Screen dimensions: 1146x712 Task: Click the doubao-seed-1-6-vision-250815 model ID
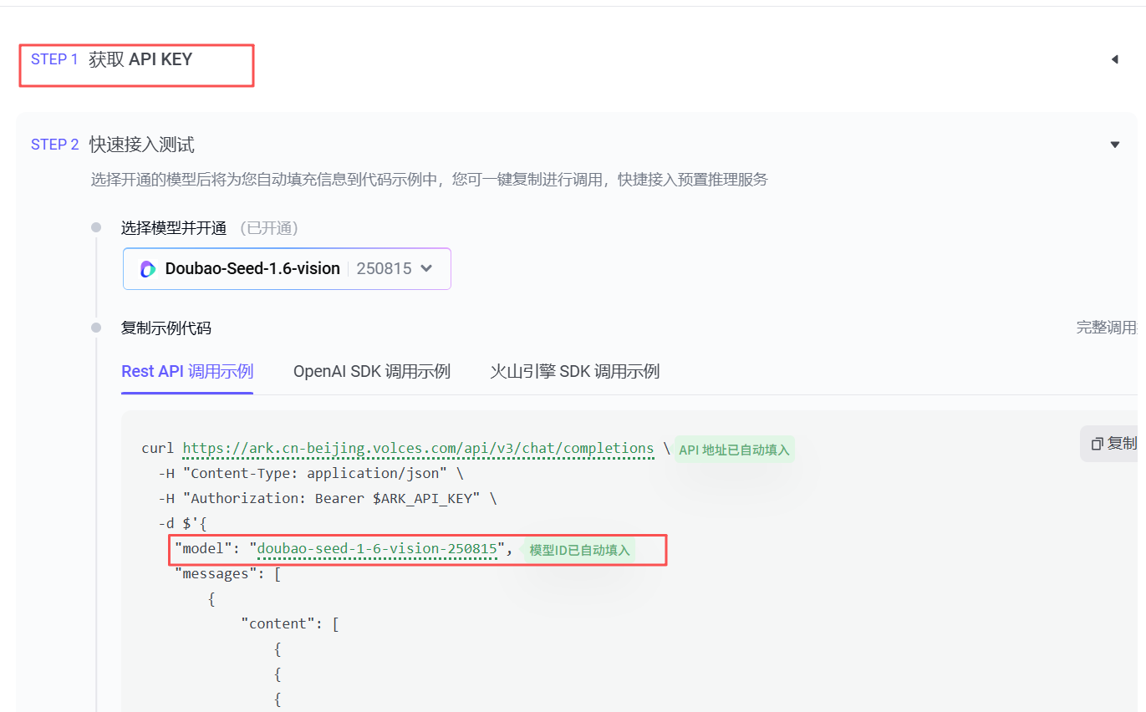pos(377,549)
